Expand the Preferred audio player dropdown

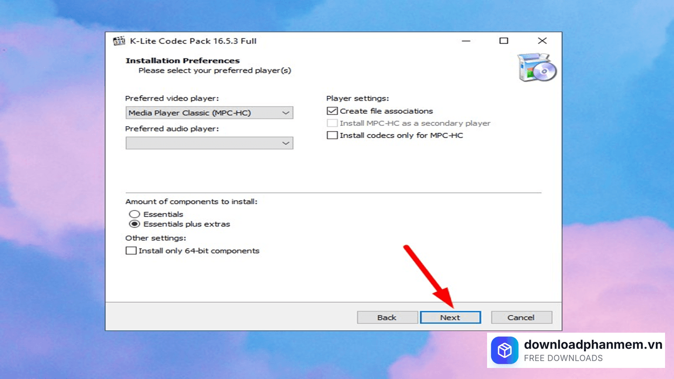(x=209, y=143)
